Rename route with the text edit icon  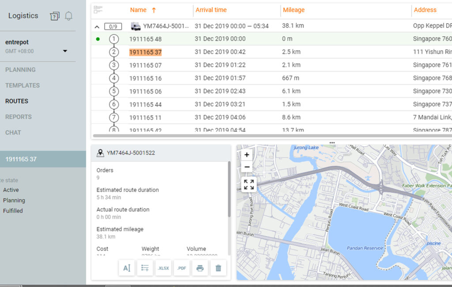tap(127, 268)
